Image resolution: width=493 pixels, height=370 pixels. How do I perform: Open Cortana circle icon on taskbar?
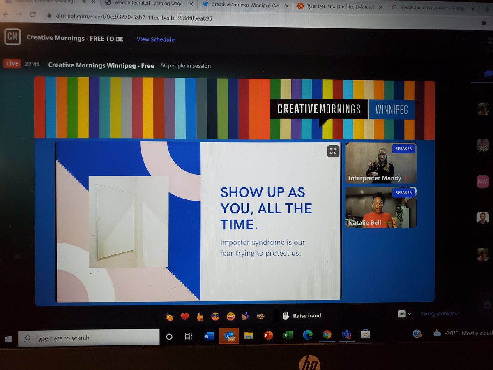(x=169, y=337)
